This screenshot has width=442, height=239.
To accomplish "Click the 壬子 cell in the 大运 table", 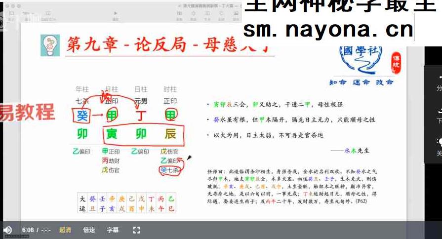I will 102,203.
